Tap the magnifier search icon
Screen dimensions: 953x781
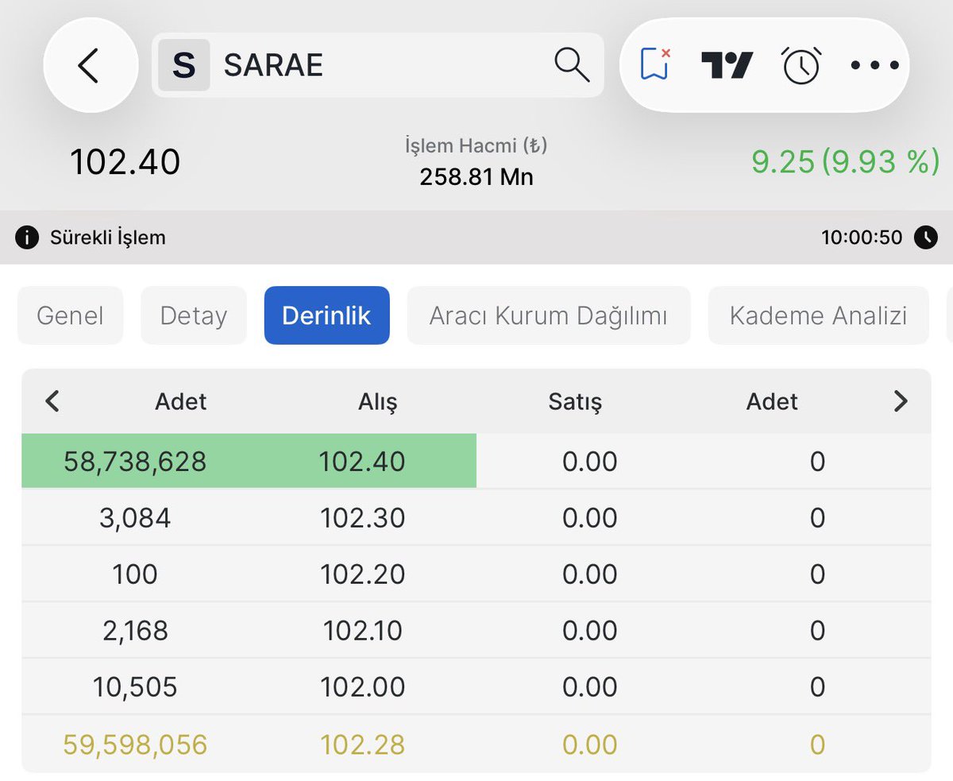click(x=572, y=64)
